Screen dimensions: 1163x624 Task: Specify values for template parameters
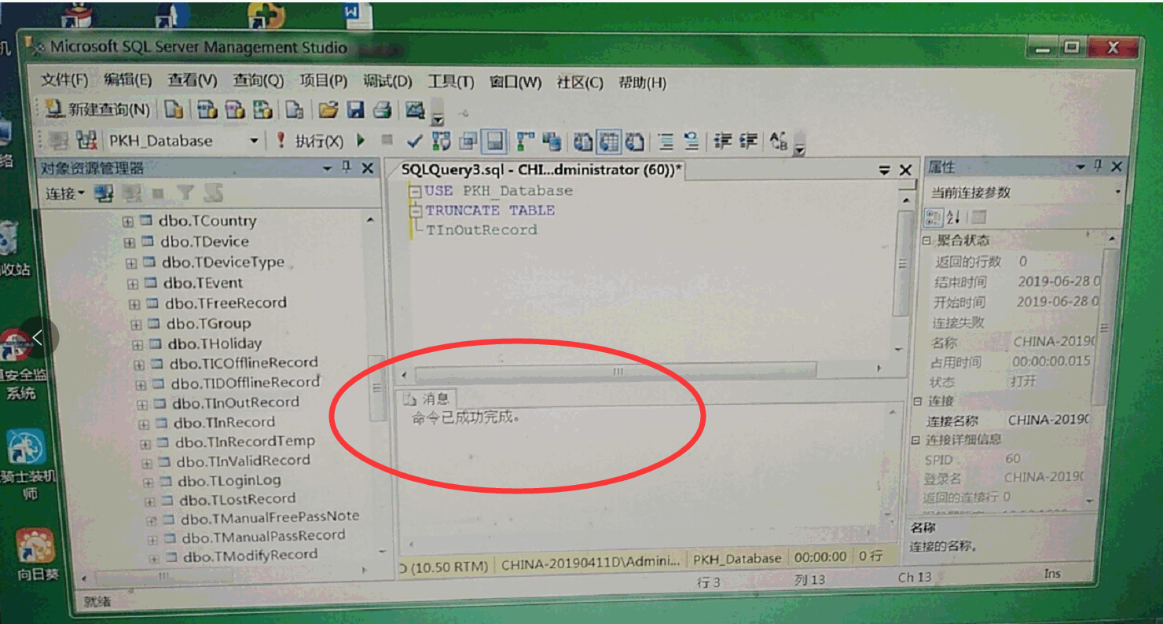779,142
